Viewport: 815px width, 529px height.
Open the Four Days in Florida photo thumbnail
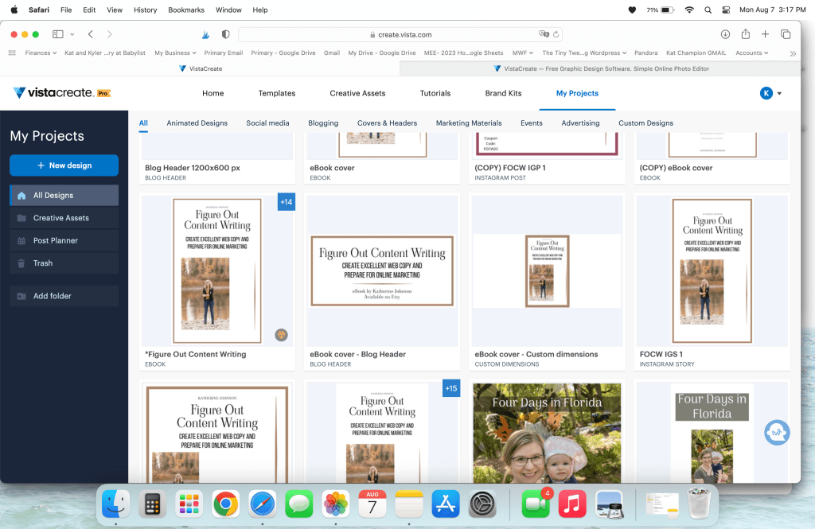(x=546, y=432)
